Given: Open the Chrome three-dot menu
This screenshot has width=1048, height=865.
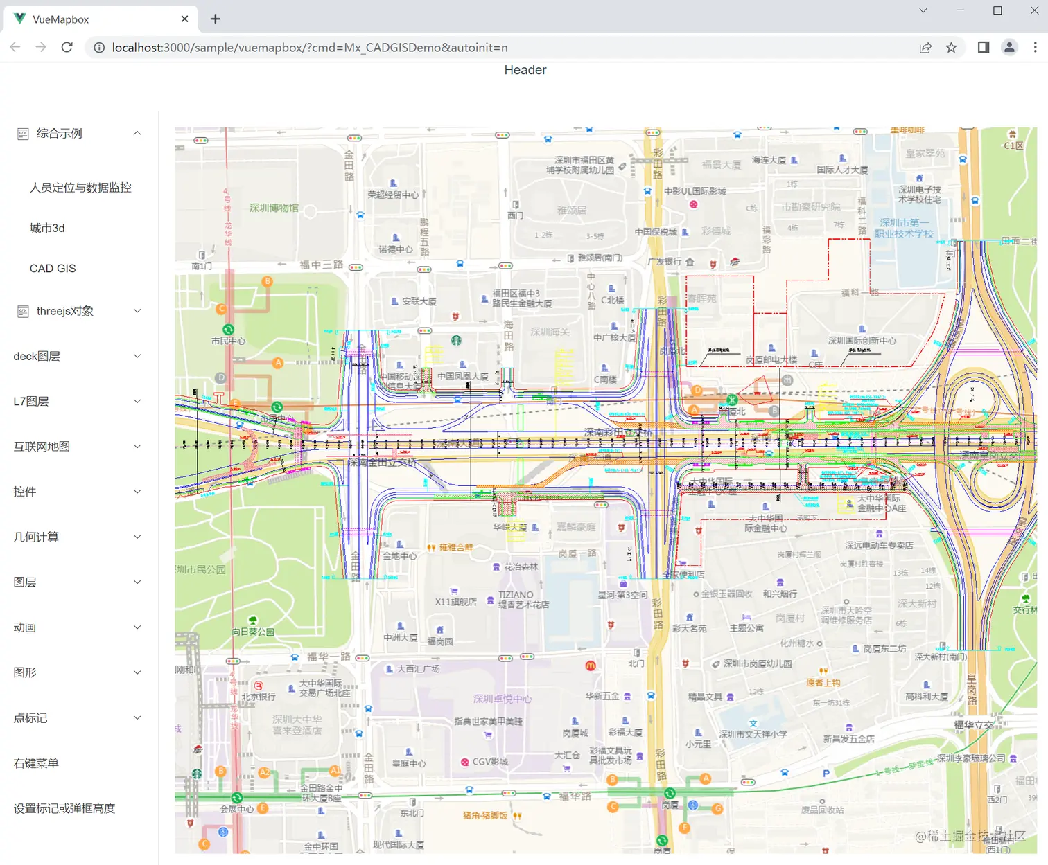Looking at the screenshot, I should 1035,47.
